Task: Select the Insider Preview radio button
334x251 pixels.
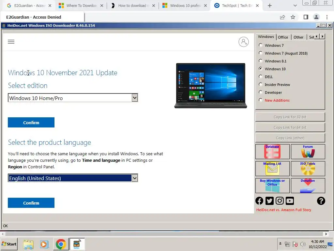Action: pos(261,85)
